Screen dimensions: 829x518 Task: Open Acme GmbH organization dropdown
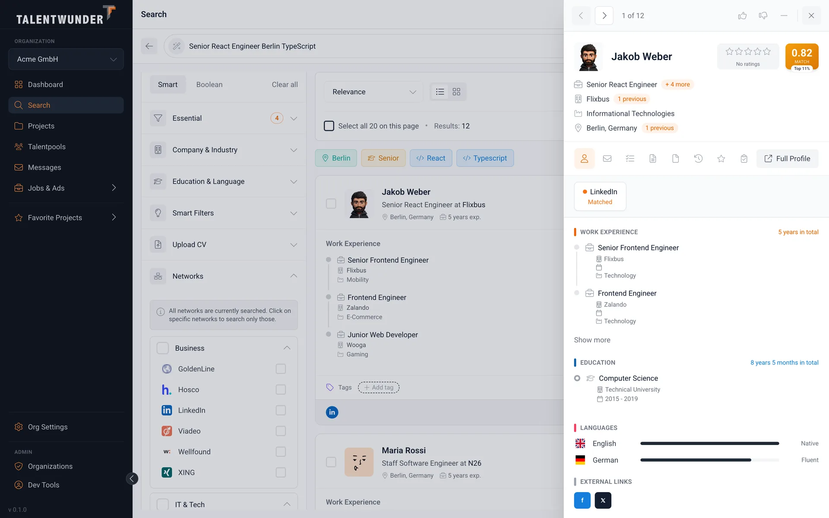[66, 59]
